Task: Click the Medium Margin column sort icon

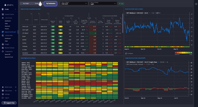Action: 121,18
